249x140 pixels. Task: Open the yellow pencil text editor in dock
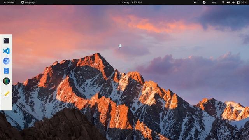7,94
